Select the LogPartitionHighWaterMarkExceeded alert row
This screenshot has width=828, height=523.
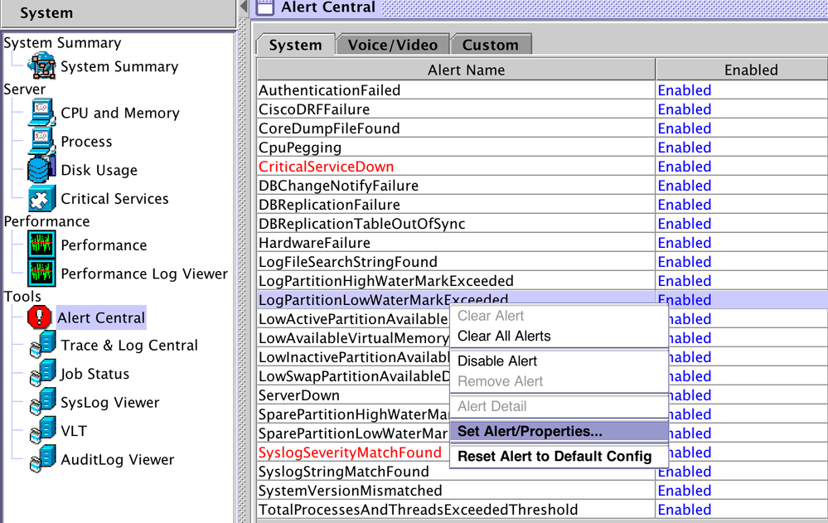coord(456,280)
